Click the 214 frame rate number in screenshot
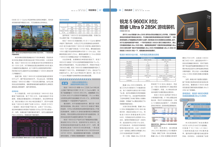 [19, 27]
